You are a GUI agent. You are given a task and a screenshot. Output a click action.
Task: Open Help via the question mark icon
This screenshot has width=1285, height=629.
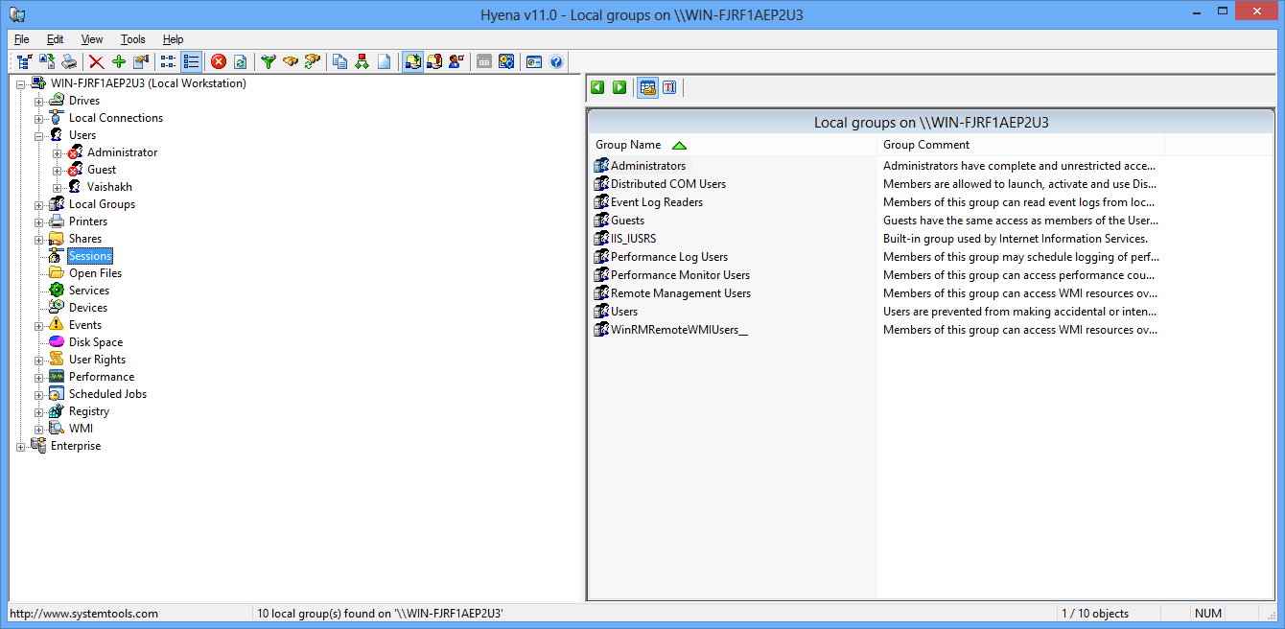tap(556, 61)
